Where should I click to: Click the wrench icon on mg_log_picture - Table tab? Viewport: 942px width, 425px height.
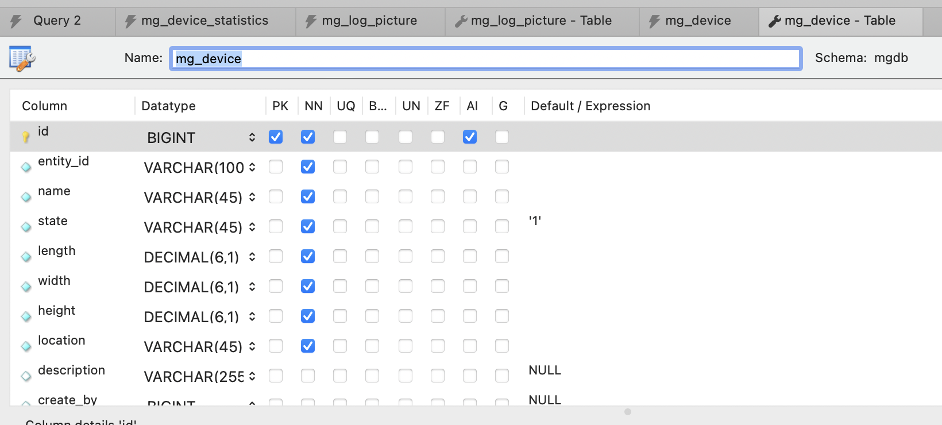(461, 21)
